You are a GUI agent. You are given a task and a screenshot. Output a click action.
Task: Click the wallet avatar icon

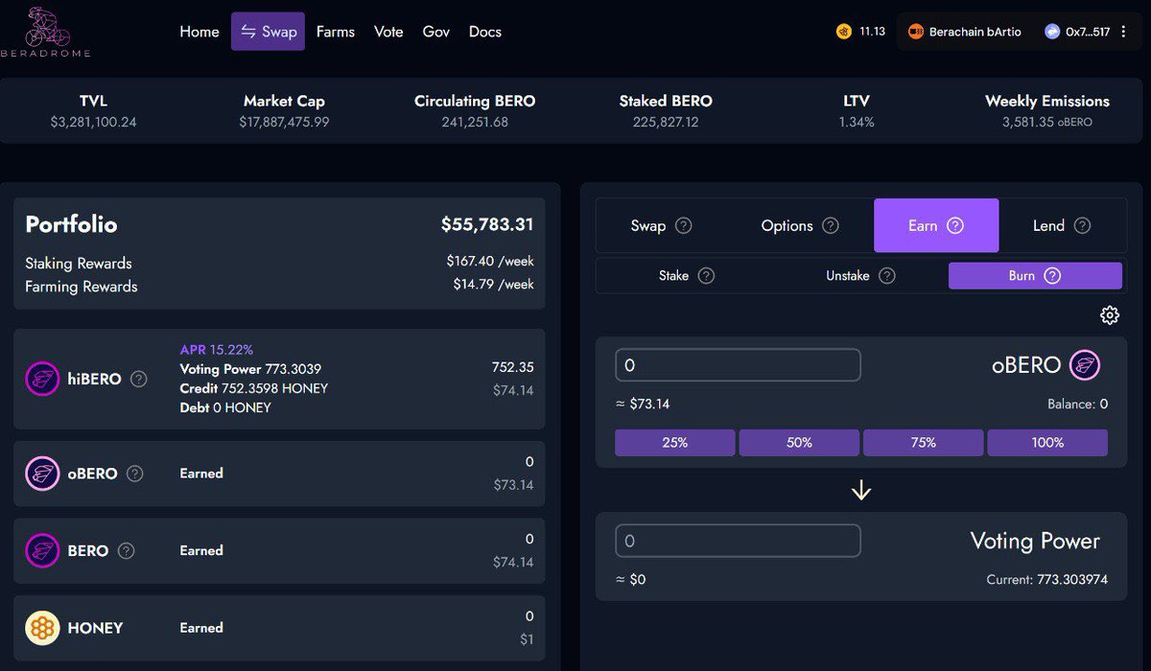coord(1051,32)
